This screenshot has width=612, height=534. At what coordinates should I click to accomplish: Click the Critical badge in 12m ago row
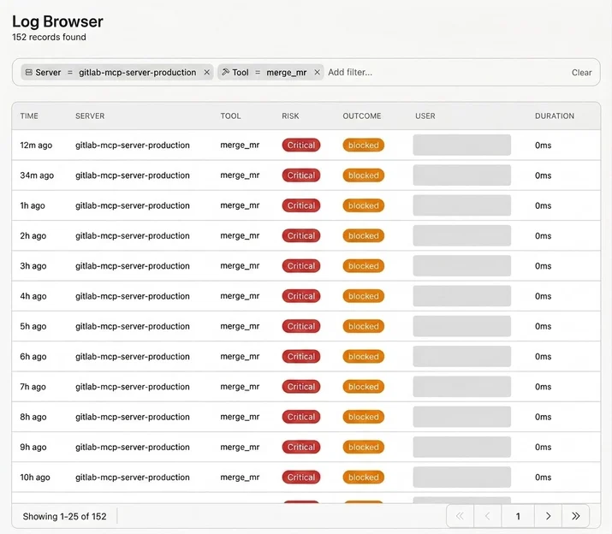coord(301,145)
